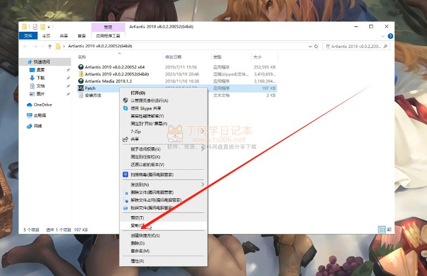Select the Artlantis 2019 v8.0.2.20052(64bit) zip file
This screenshot has width=427, height=276.
tap(117, 74)
